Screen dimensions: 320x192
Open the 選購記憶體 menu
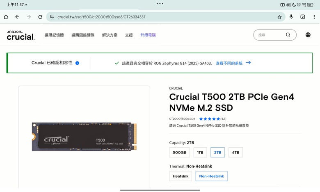54,35
